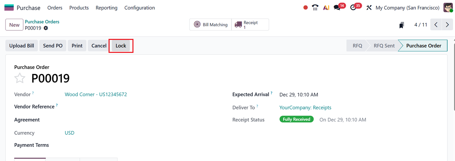Open the debug tools wrench icon

(x=369, y=8)
